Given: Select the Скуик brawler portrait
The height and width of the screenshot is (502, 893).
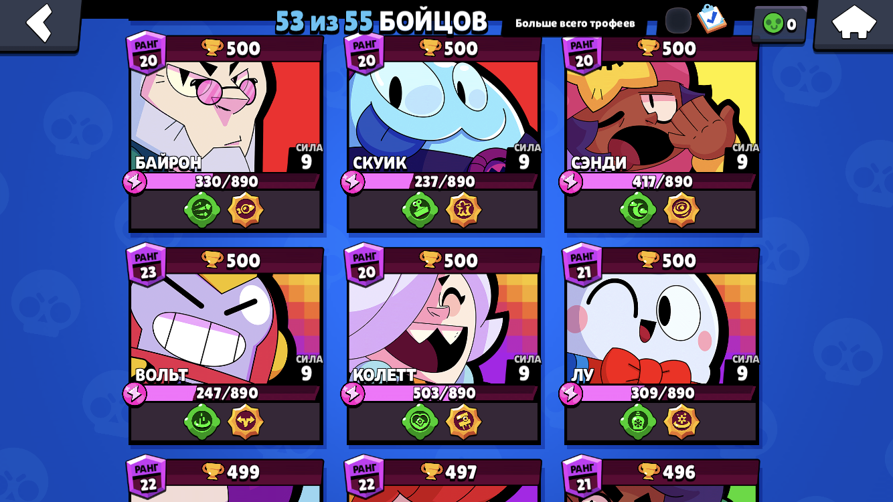Looking at the screenshot, I should point(443,117).
